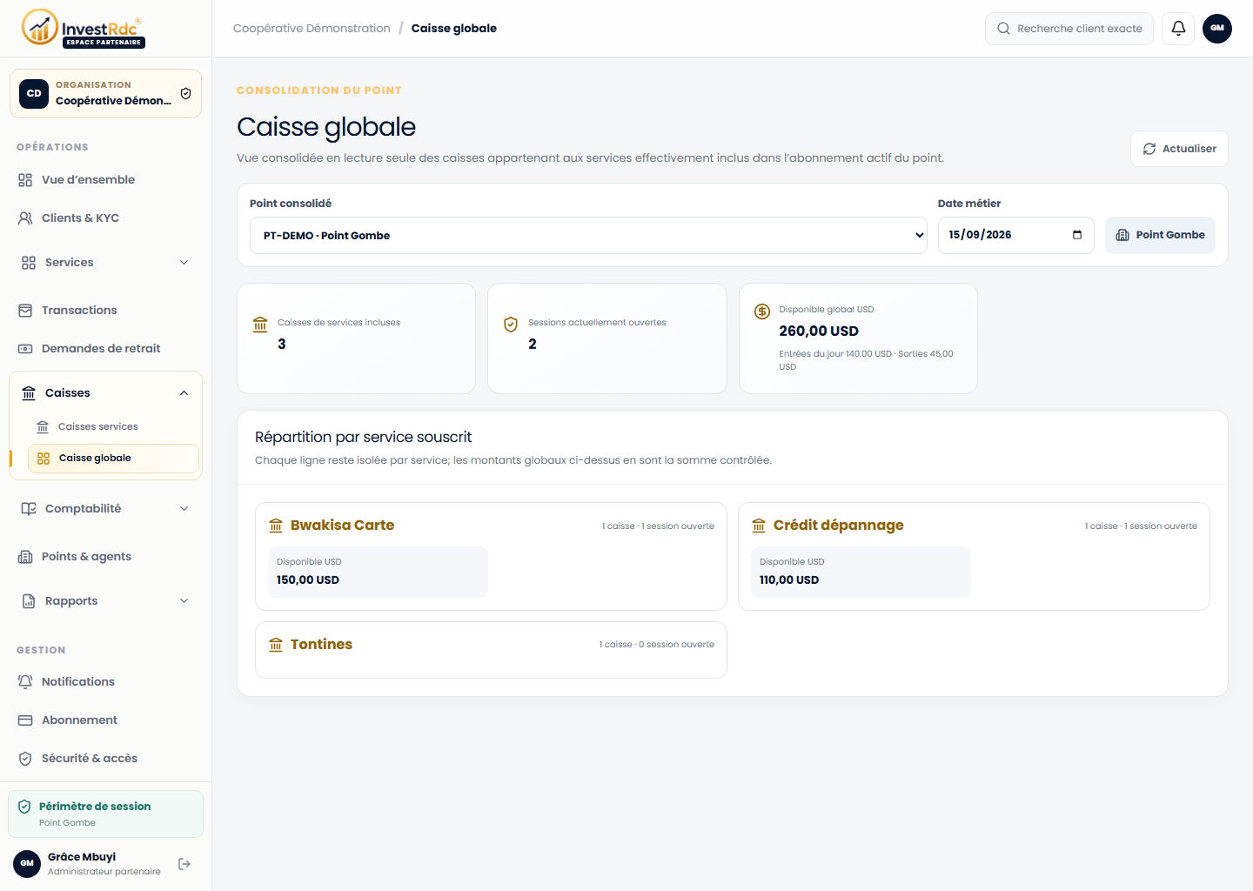Open the Point consolidé dropdown
The image size is (1253, 891).
[588, 236]
